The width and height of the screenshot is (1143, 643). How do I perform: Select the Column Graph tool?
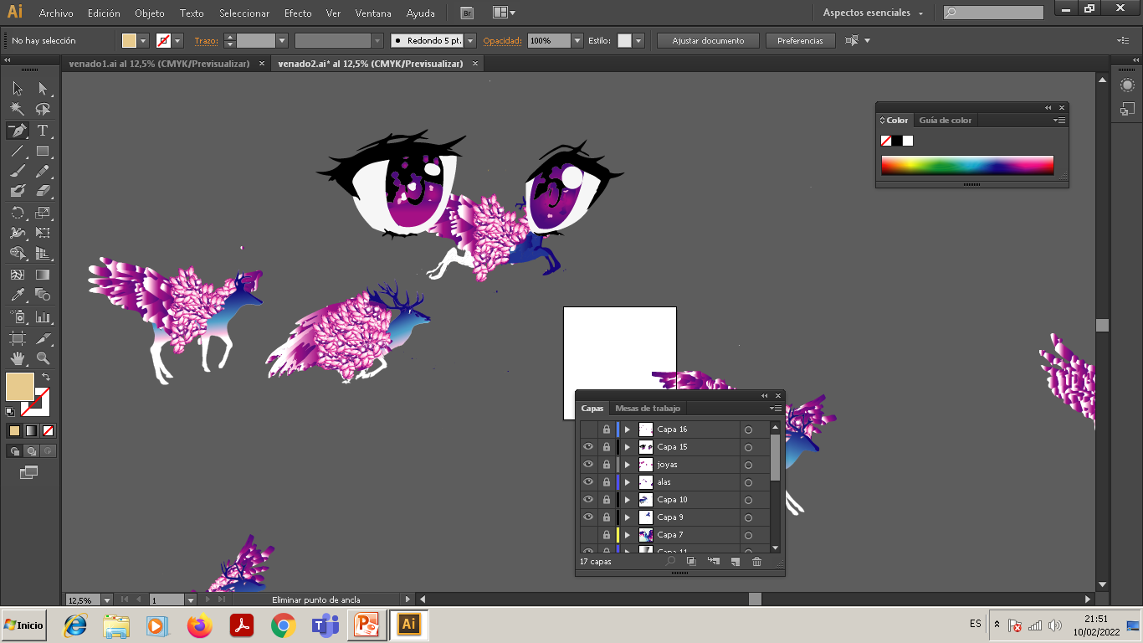pos(43,317)
